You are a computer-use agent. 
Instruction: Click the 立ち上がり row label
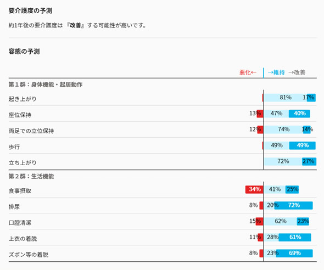tap(23, 162)
